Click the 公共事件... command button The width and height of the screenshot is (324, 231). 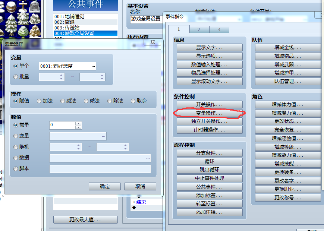point(210,187)
